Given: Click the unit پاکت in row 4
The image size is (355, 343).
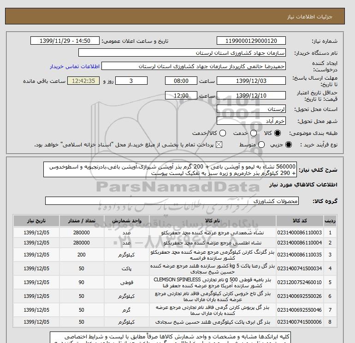Looking at the screenshot, I should click(x=127, y=268).
